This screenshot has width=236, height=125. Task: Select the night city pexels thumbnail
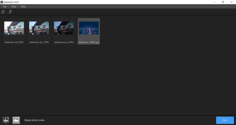[89, 28]
